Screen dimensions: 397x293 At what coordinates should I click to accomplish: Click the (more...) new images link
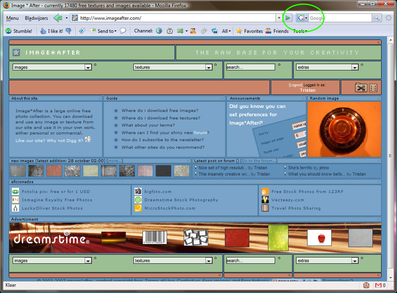[x=115, y=161]
